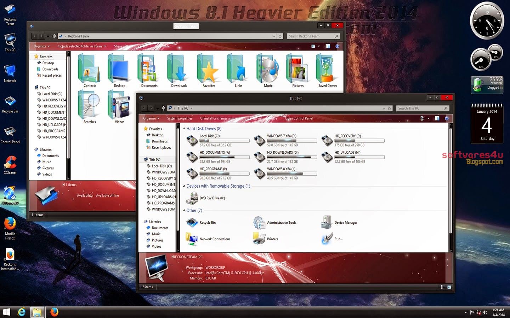
Task: Select the WINDOWS 8 X64 (J:) drive icon
Action: tap(260, 173)
